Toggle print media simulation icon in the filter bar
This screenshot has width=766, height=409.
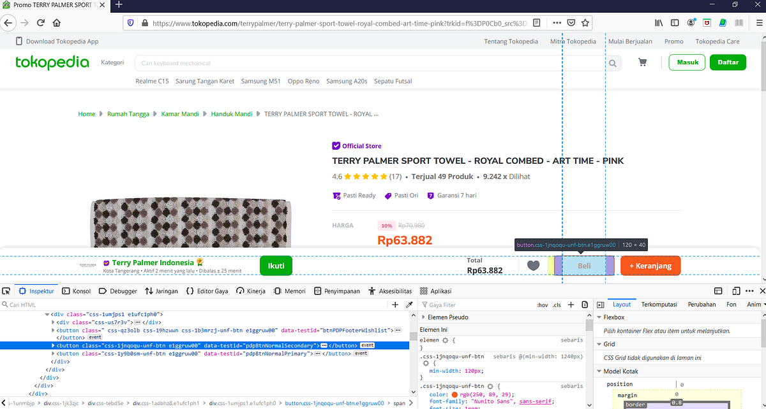[x=585, y=305]
